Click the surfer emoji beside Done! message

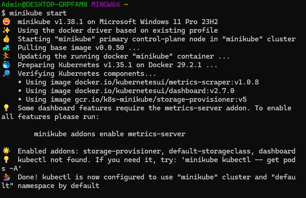point(6,177)
